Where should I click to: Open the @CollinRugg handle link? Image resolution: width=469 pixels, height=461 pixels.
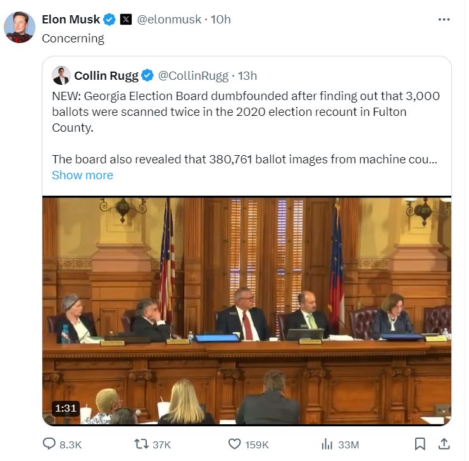[193, 76]
